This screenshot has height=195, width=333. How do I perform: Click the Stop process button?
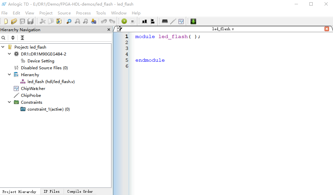132,21
